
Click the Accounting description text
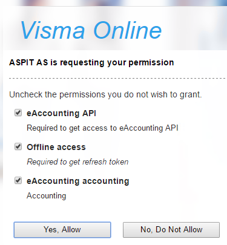[47, 196]
